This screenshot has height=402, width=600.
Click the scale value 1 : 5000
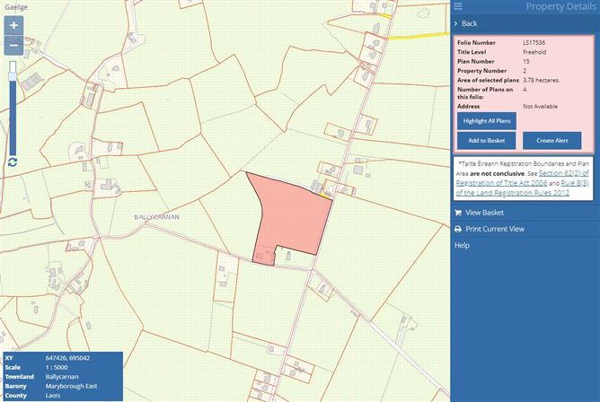pos(57,368)
